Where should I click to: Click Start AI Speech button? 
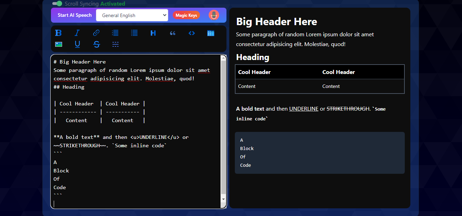pos(75,15)
